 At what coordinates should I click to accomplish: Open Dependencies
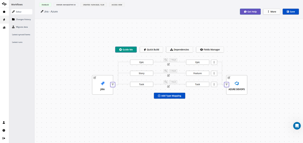(180, 50)
